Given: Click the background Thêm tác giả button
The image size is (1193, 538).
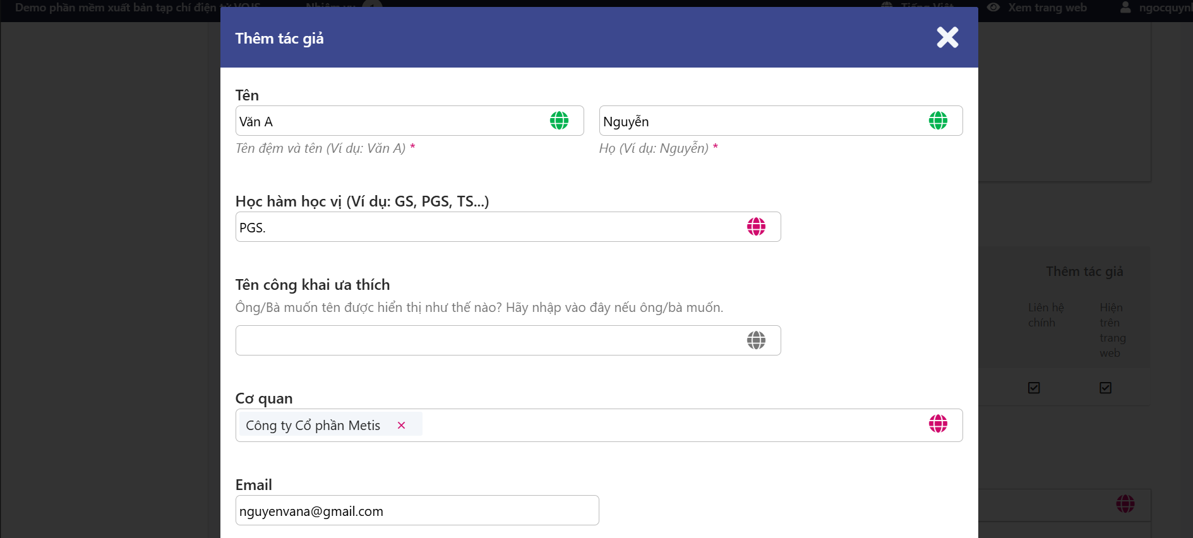Looking at the screenshot, I should point(1084,272).
